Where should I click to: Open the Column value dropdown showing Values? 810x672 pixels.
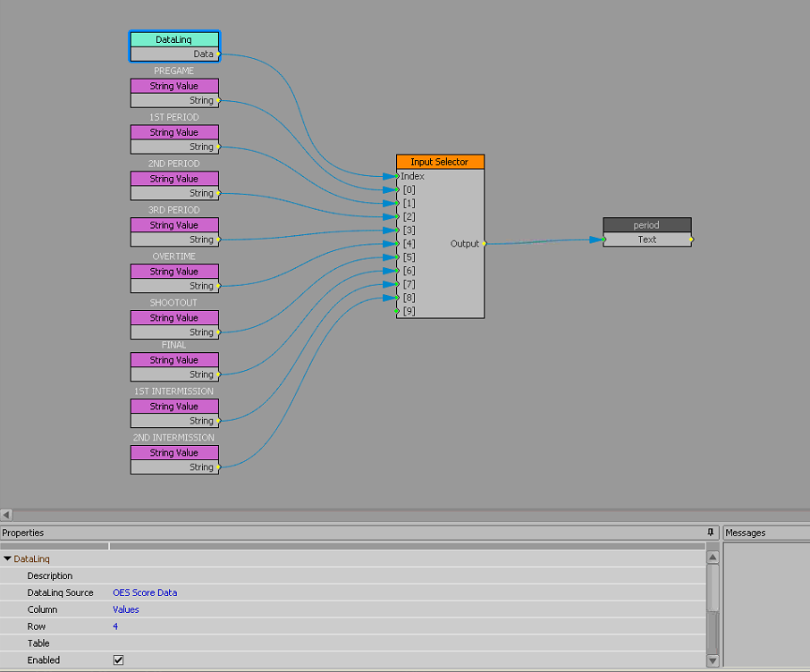point(126,609)
